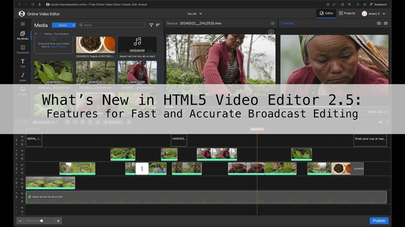Screen dimensions: 405x227
Task: Click the Publish button
Action: pyautogui.click(x=379, y=220)
